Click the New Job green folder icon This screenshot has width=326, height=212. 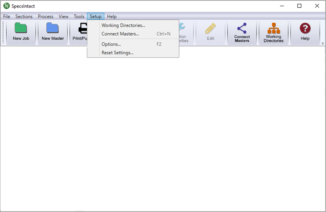(21, 28)
